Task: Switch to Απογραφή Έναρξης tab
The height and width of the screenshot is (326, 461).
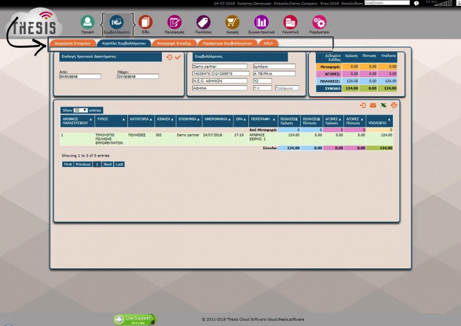Action: click(174, 43)
